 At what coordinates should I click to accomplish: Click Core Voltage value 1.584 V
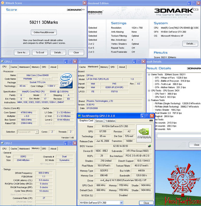pyautogui.click(x=51, y=86)
